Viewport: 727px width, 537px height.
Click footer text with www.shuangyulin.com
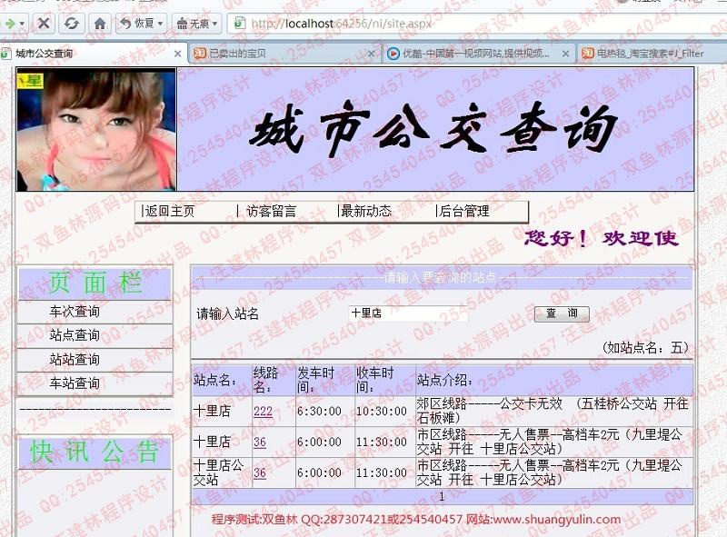(x=416, y=520)
